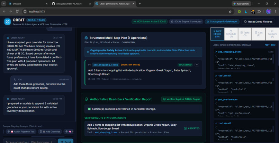Open the Memory (4) tab
The height and width of the screenshot is (143, 279).
pos(272,34)
